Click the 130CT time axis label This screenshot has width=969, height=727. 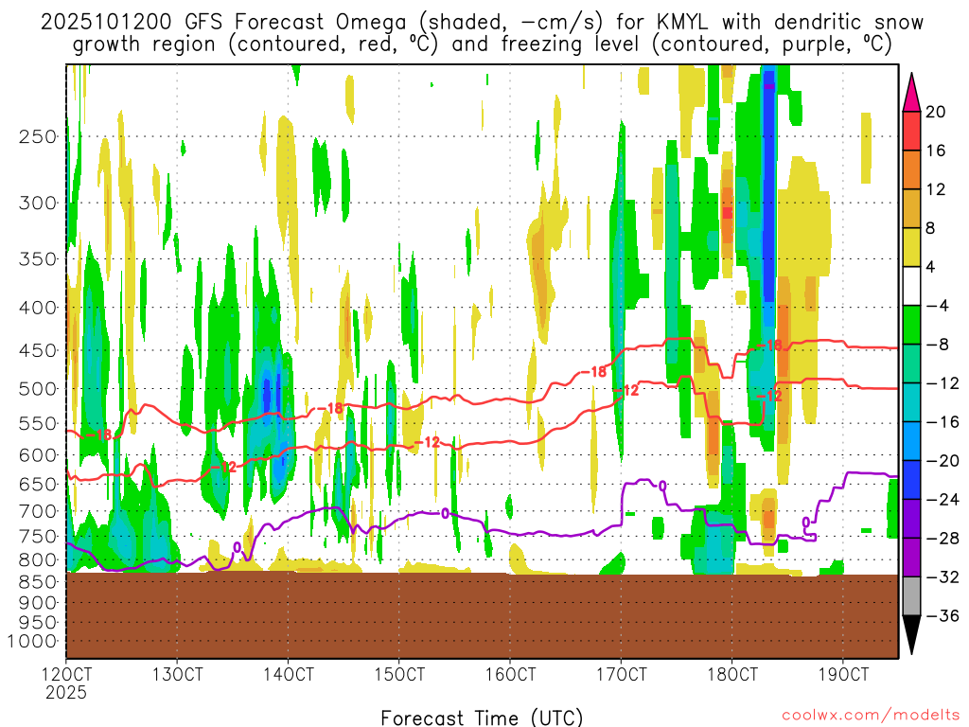coord(177,674)
